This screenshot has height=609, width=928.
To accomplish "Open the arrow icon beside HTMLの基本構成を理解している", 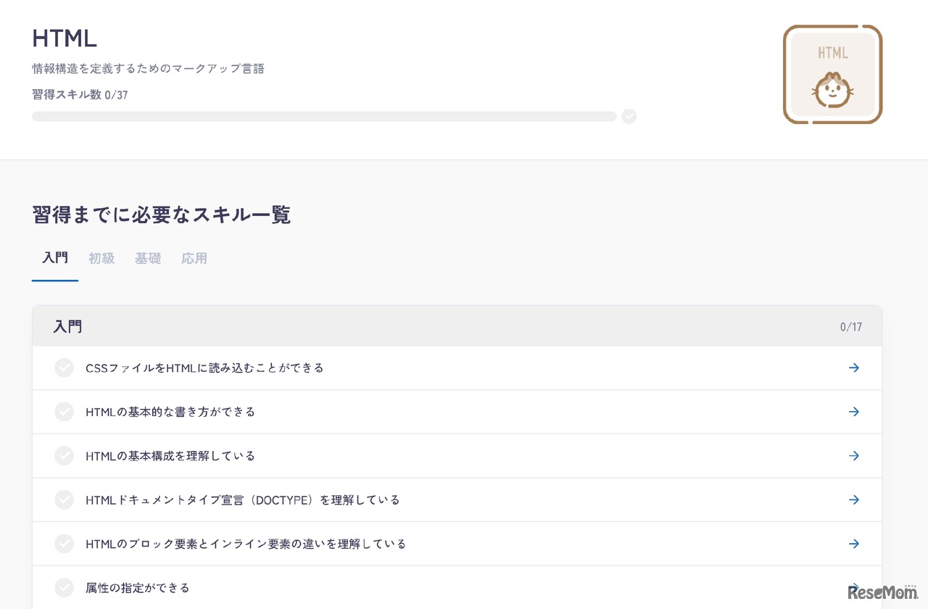I will [x=854, y=455].
